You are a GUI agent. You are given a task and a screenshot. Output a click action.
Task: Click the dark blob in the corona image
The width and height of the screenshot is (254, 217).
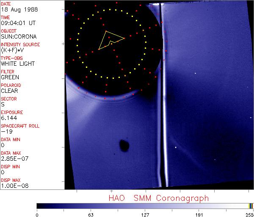pyautogui.click(x=124, y=145)
